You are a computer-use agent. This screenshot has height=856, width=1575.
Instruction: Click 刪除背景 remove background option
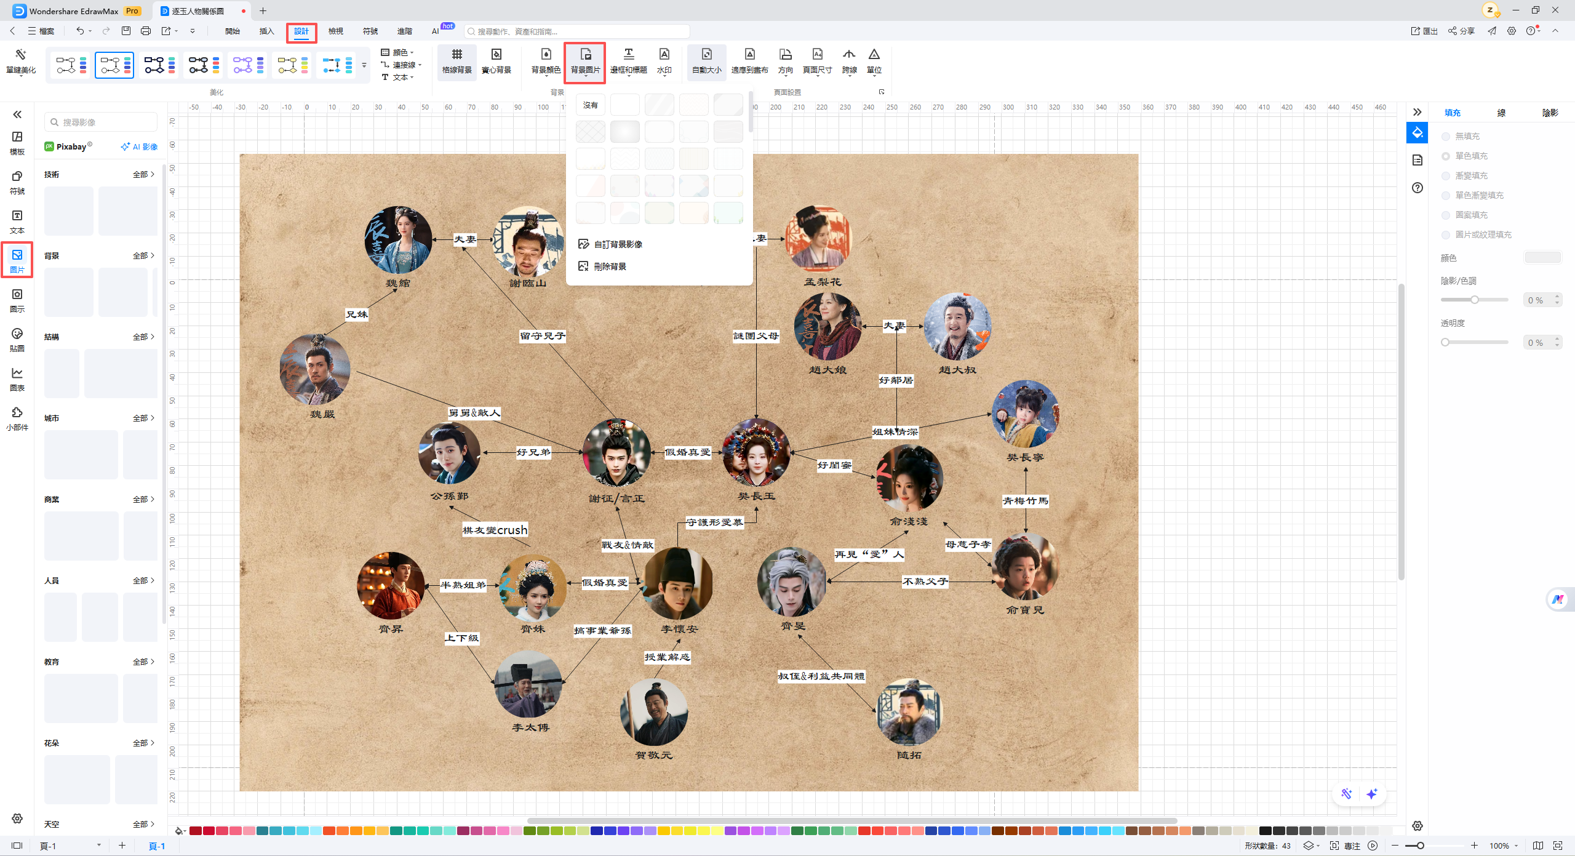610,266
